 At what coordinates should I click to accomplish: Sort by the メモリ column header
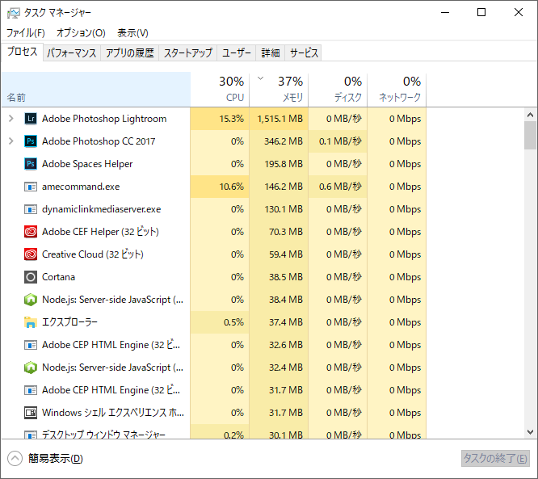point(279,89)
